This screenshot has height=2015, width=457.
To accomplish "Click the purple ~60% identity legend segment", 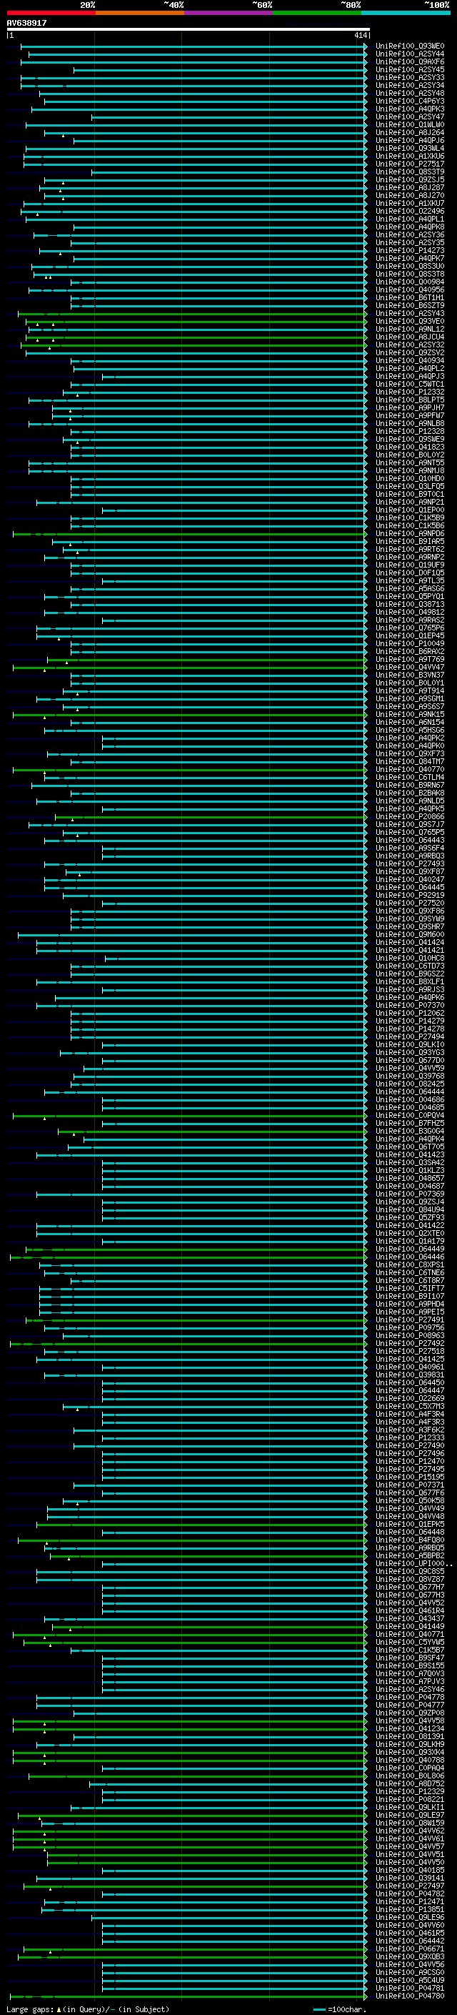I will (x=228, y=13).
